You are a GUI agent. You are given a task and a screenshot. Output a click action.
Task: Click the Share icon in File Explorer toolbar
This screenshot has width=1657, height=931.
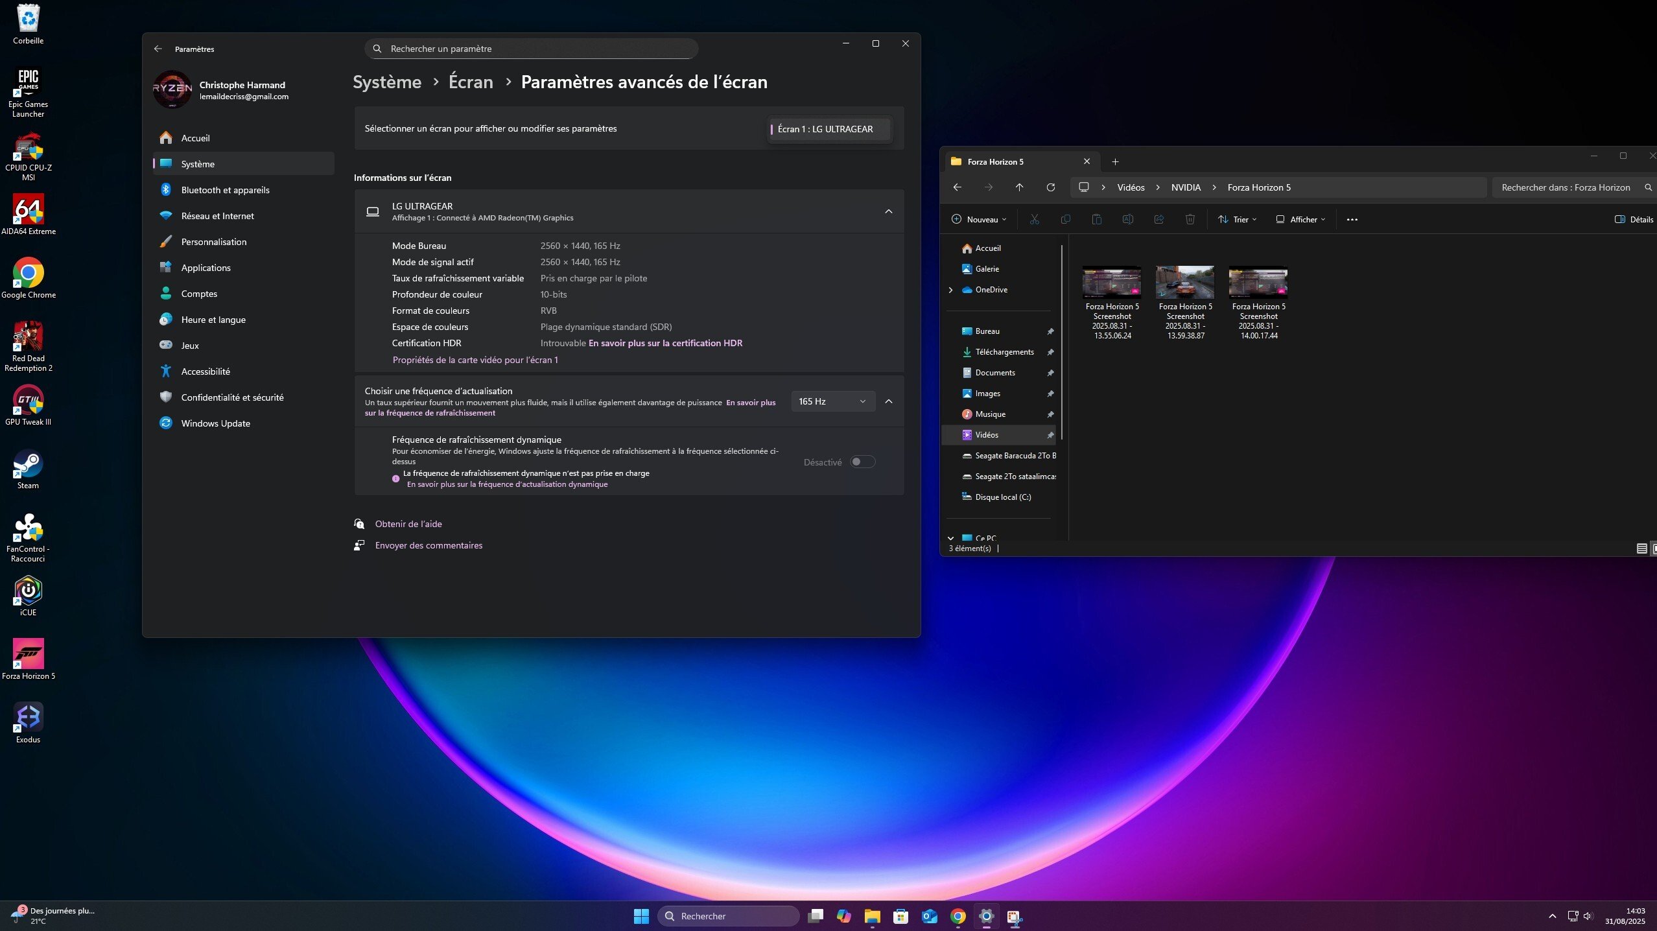[1159, 219]
